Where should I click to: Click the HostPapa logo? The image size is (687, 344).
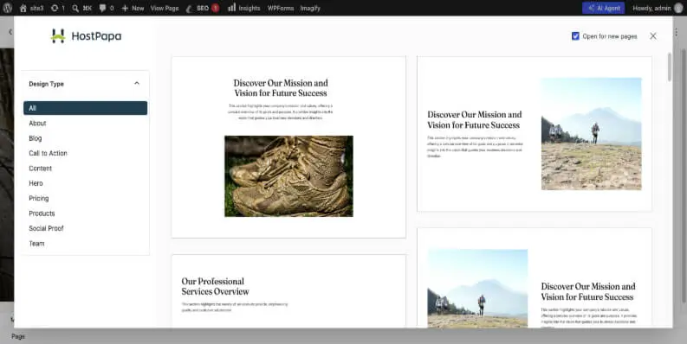87,36
